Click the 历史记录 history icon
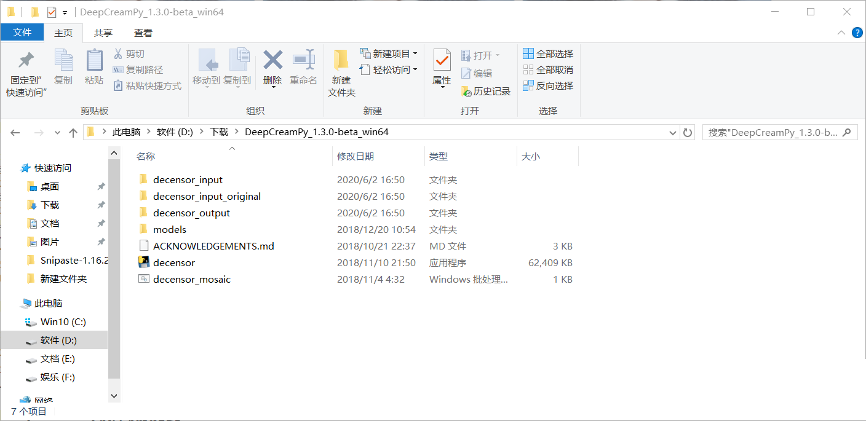Viewport: 866px width, 421px height. tap(466, 91)
